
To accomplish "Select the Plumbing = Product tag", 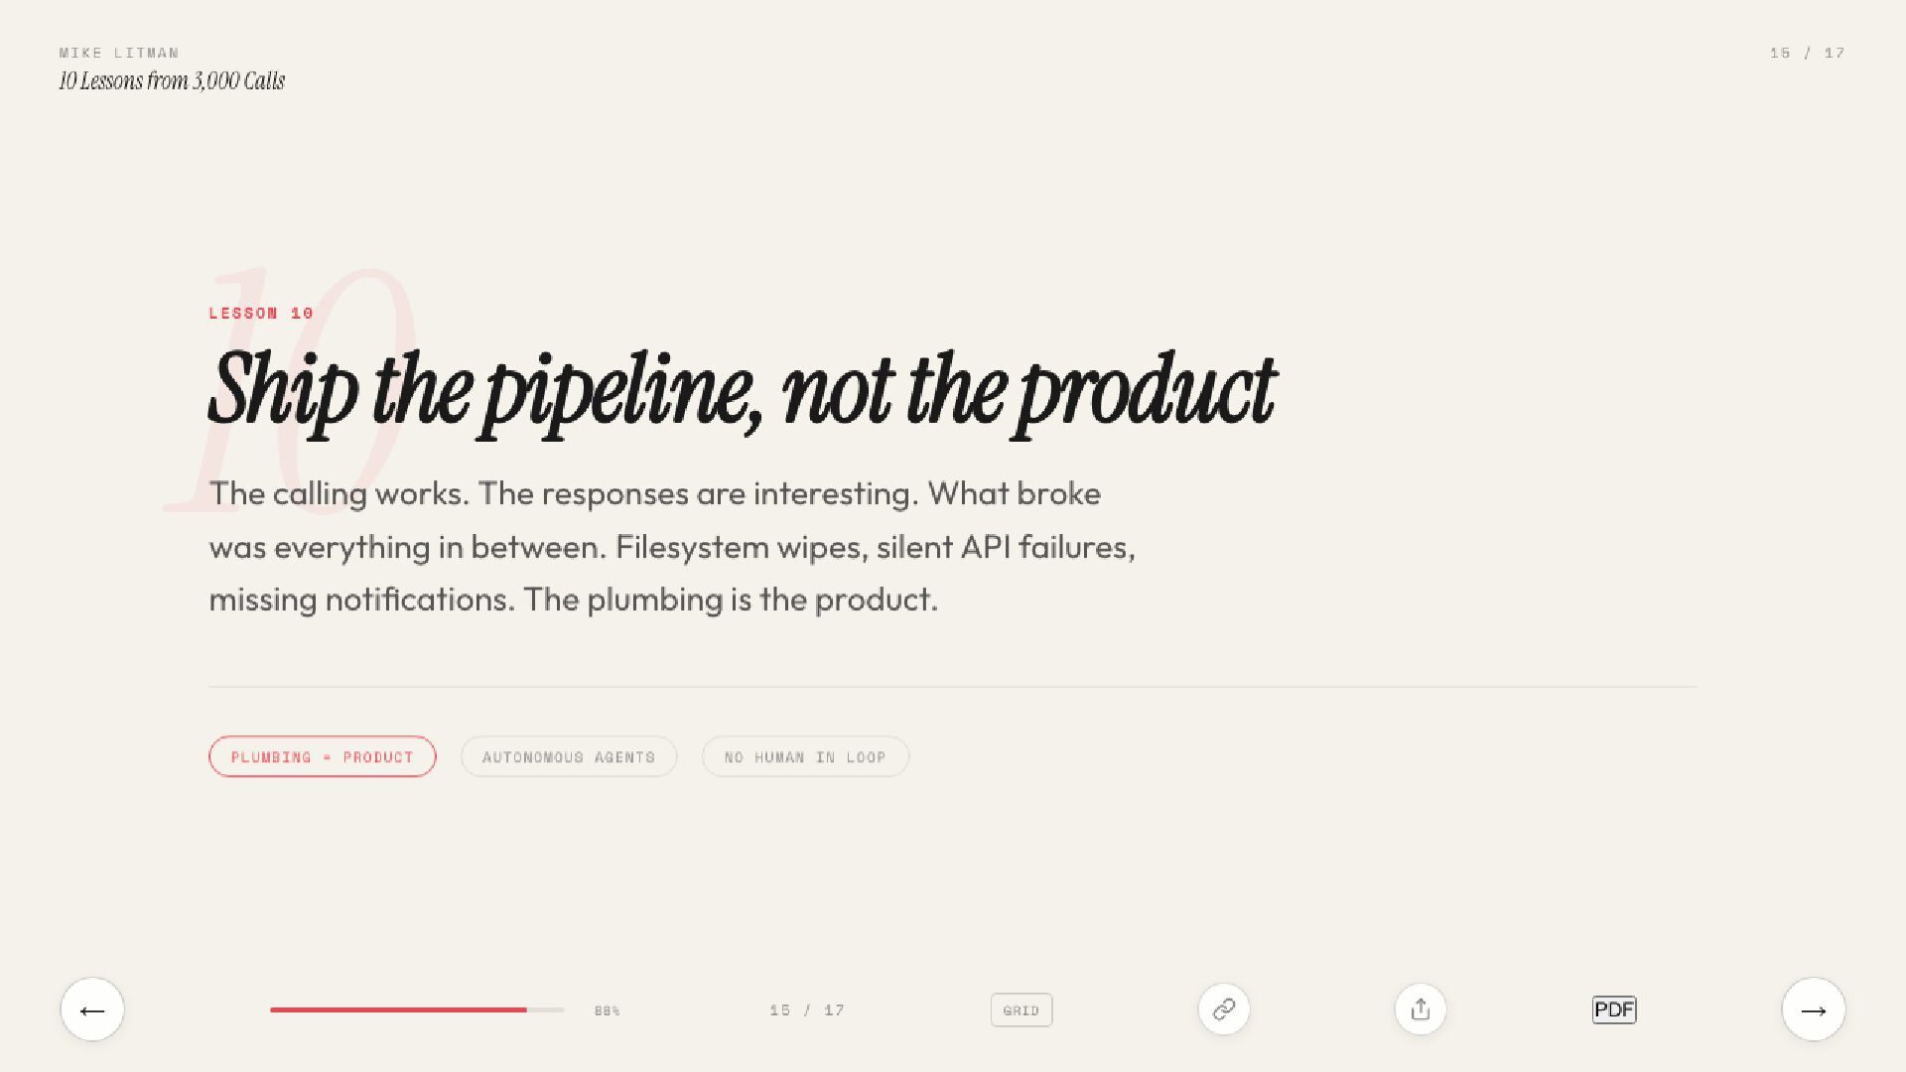I will point(323,756).
